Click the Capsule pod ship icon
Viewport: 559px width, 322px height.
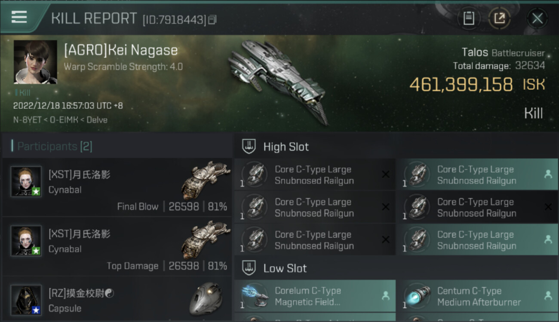206,299
